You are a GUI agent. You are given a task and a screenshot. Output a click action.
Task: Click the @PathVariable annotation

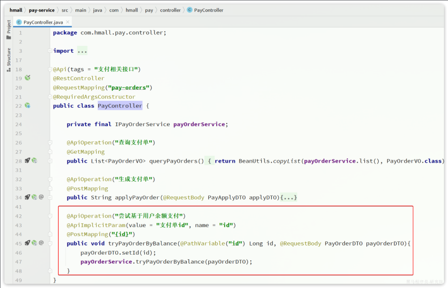pos(202,243)
